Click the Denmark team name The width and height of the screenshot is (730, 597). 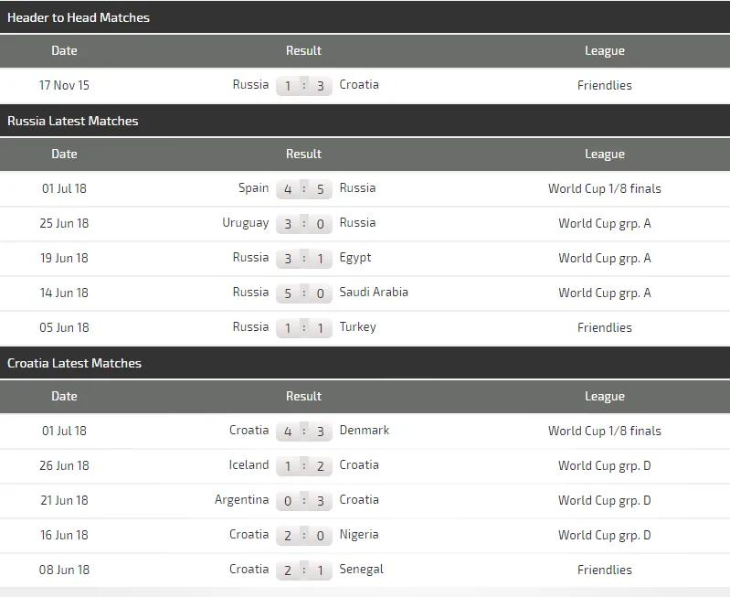[364, 431]
